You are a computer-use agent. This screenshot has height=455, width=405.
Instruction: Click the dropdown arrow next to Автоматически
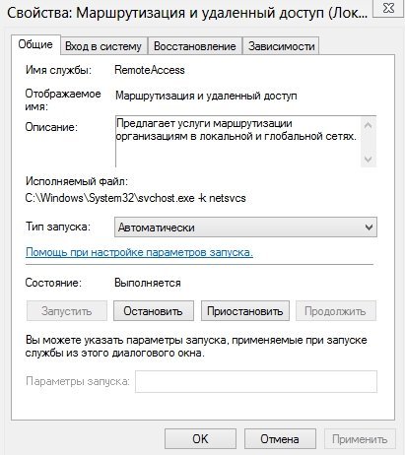pyautogui.click(x=369, y=227)
